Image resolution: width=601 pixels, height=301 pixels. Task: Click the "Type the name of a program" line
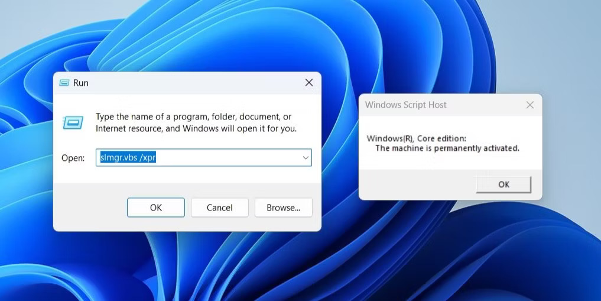coord(193,117)
